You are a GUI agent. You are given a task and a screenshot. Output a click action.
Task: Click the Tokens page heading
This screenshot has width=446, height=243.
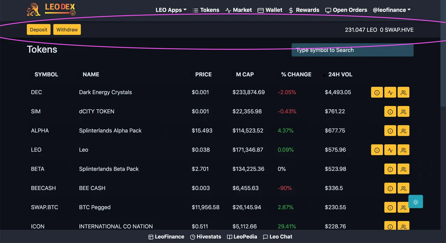click(x=42, y=50)
